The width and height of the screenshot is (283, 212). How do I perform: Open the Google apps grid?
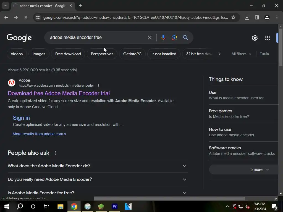tap(268, 38)
